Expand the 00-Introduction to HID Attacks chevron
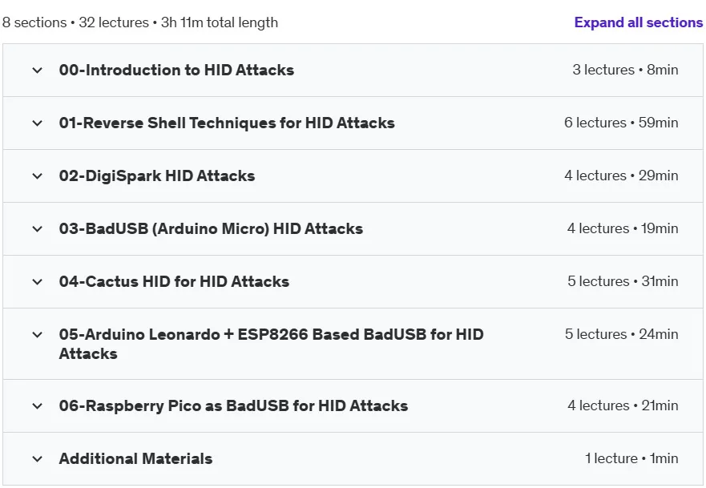The image size is (706, 488). [38, 71]
